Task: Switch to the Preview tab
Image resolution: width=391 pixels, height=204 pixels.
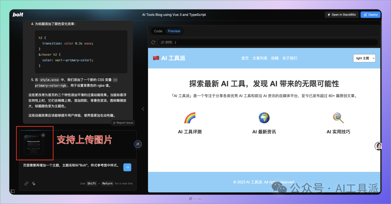Action: tap(174, 31)
